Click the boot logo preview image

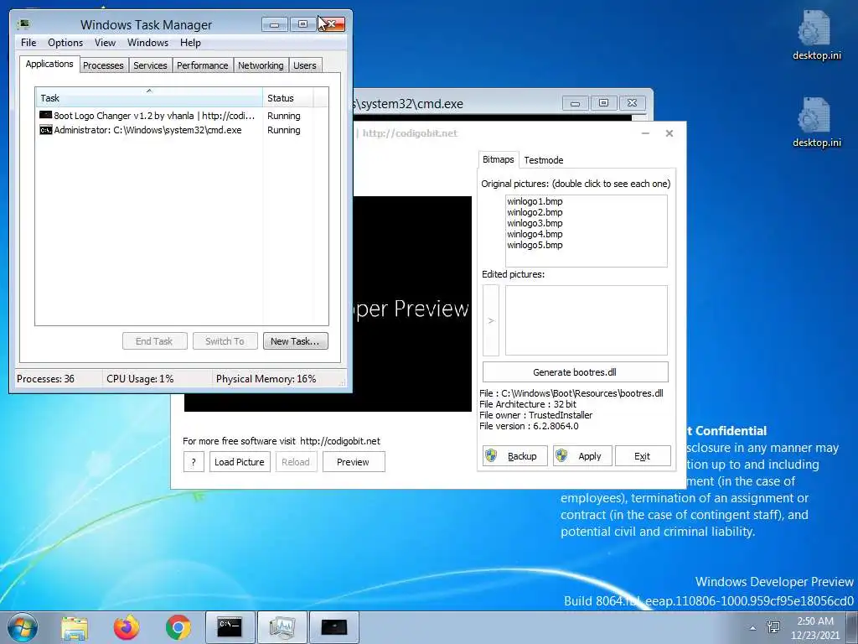tap(412, 304)
